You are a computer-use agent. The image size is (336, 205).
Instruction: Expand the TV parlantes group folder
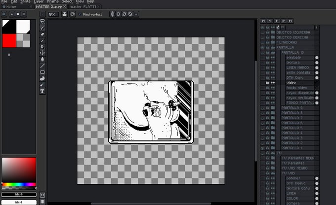[x=273, y=163]
